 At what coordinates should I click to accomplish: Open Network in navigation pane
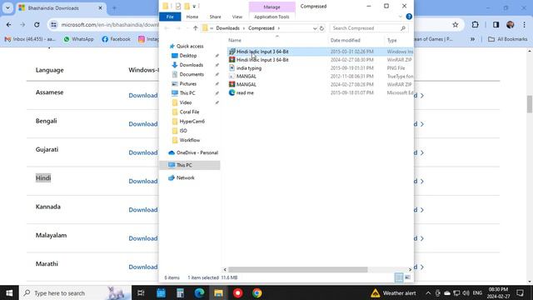point(185,177)
